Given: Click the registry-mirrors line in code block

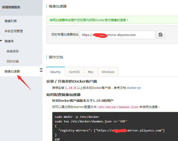Looking at the screenshot, I should pyautogui.click(x=111, y=130).
